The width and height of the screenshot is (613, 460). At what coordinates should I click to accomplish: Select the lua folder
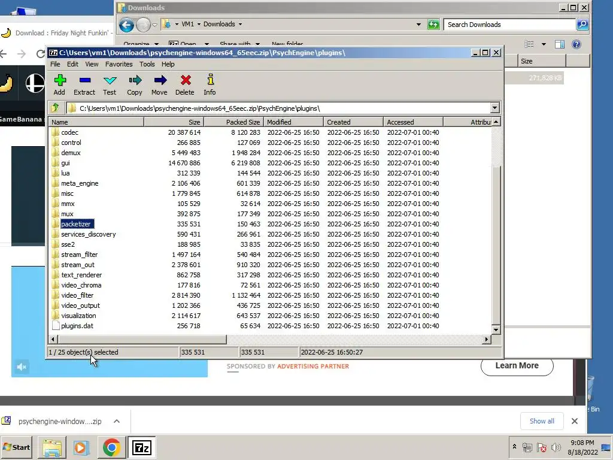click(x=65, y=173)
